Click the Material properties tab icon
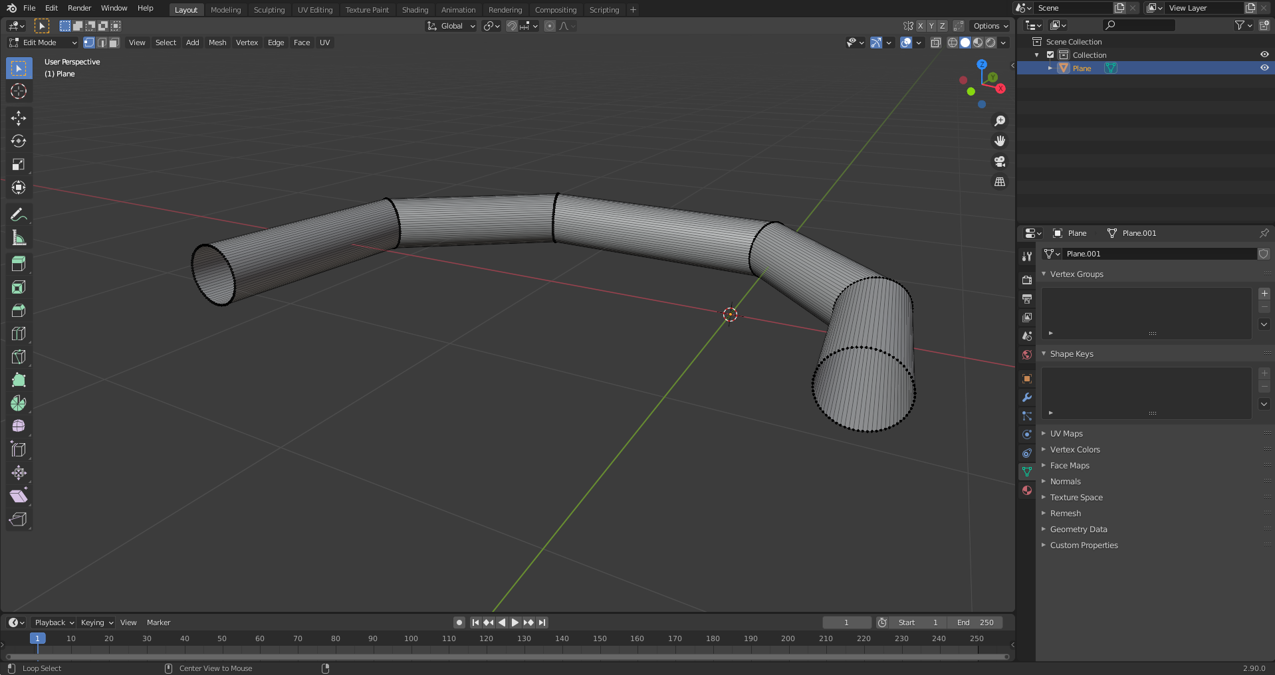The width and height of the screenshot is (1275, 675). 1027,490
